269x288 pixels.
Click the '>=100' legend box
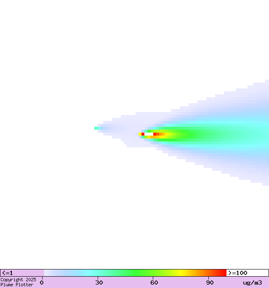[248, 273]
